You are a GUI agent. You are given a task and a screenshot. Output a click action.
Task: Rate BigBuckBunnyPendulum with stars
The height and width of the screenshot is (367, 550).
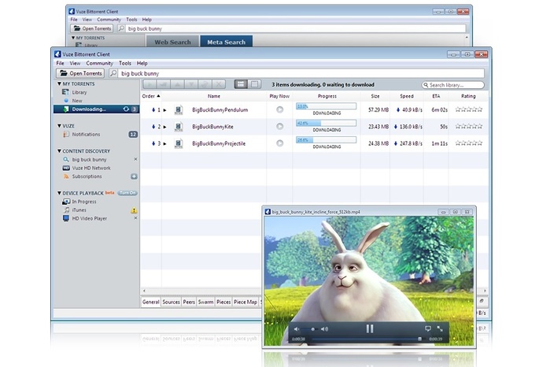coord(469,109)
